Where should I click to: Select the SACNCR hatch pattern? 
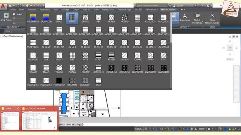[125, 56]
